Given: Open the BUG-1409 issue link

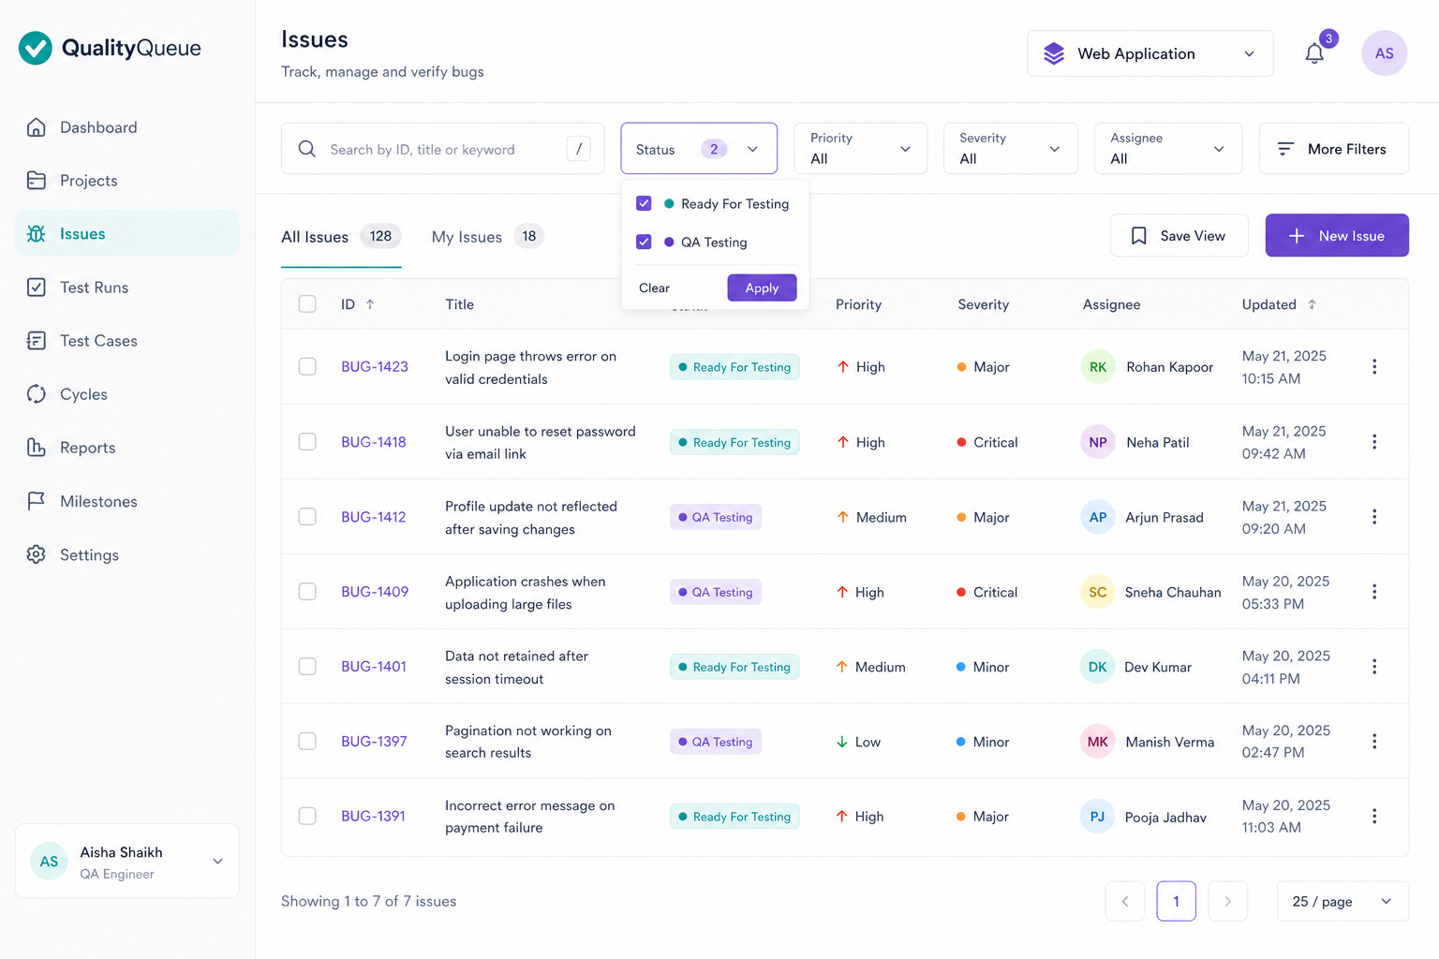Looking at the screenshot, I should 375,592.
